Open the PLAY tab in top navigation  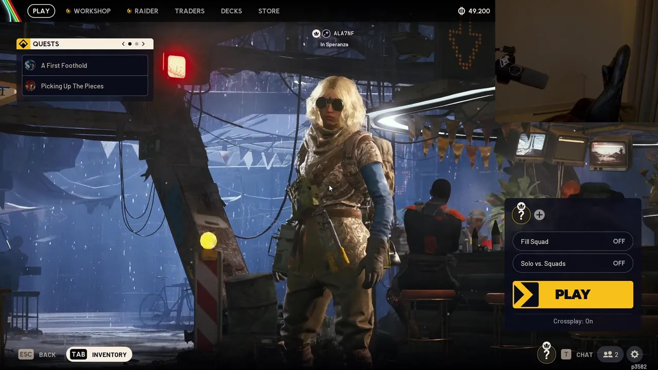coord(41,11)
